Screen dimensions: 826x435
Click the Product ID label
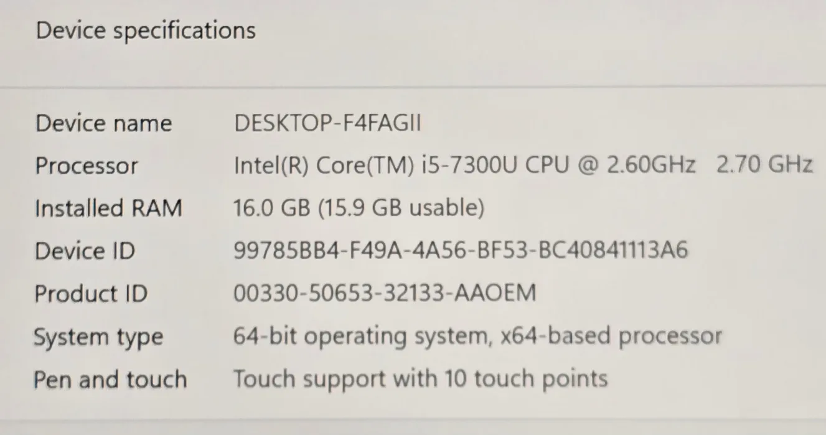point(91,293)
